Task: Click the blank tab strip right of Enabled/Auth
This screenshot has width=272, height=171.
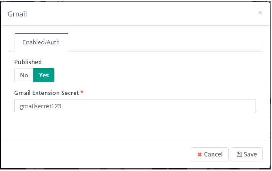Action: coord(165,43)
